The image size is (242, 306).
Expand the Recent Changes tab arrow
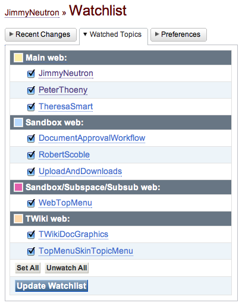tap(11, 34)
